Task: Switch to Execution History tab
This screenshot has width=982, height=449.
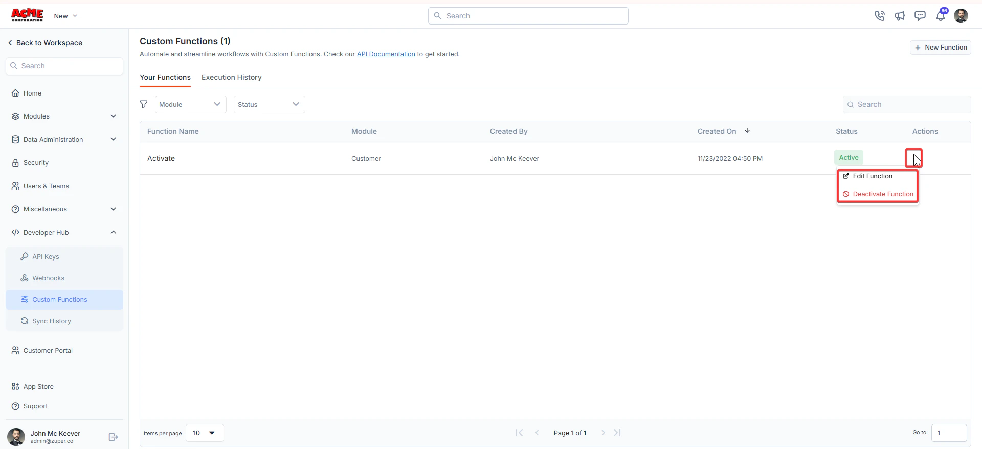Action: click(x=232, y=78)
